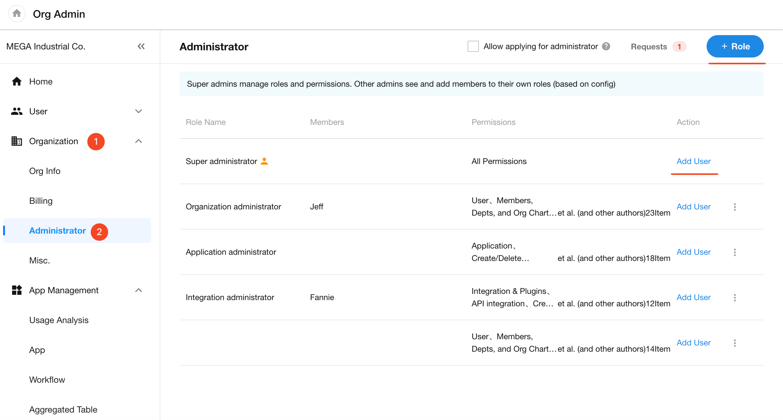Click the blue + Role button
This screenshot has width=783, height=420.
735,46
